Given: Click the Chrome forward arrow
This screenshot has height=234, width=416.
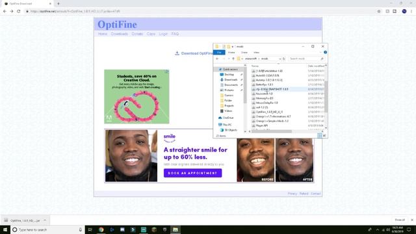Looking at the screenshot, I should coord(12,12).
